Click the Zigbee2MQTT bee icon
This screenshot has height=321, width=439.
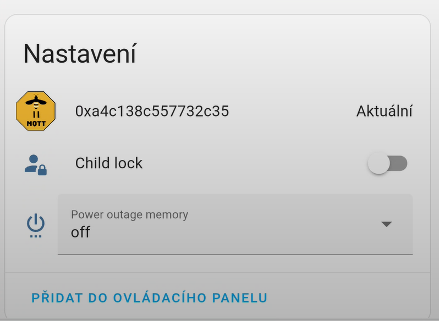(x=36, y=111)
